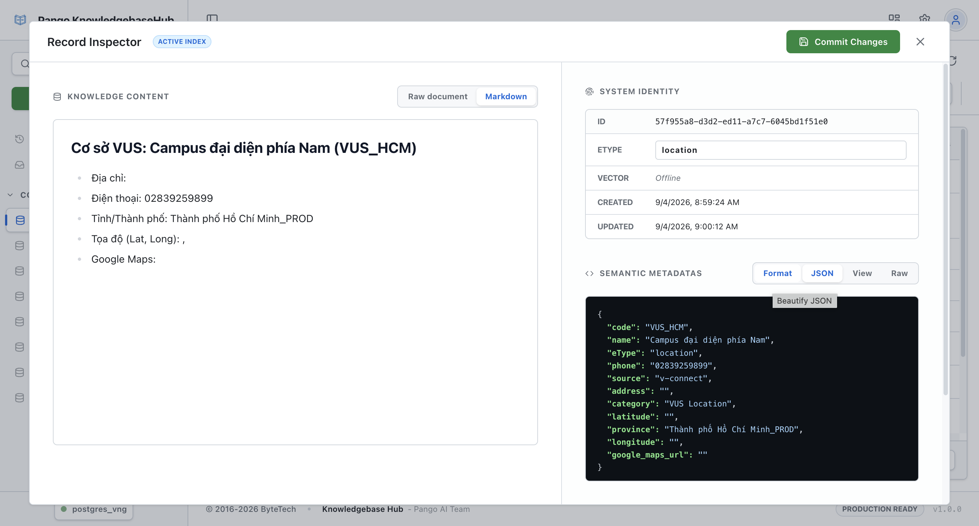
Task: Click the 2016-2026 ByteTech copyright text
Action: point(251,509)
